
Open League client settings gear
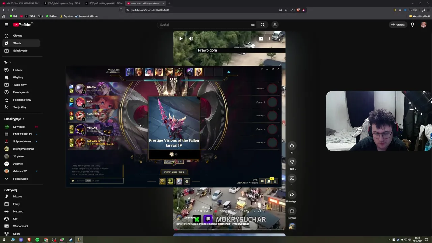click(x=273, y=69)
